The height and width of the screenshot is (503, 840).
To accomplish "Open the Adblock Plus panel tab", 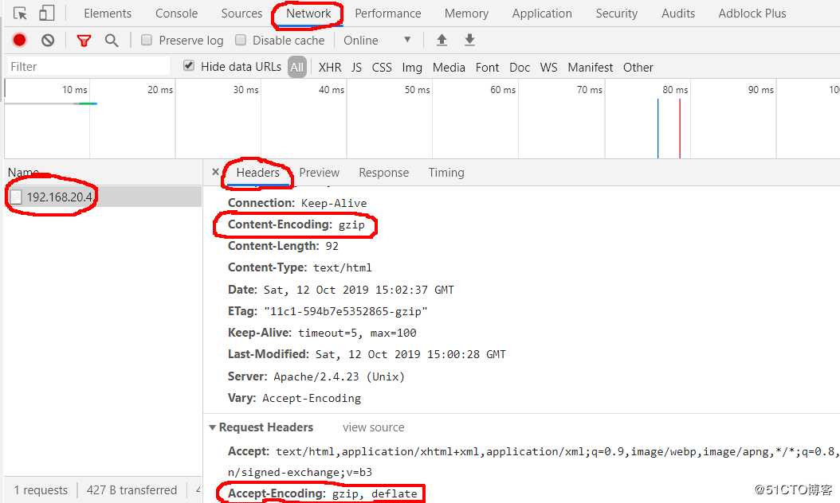I will (752, 14).
